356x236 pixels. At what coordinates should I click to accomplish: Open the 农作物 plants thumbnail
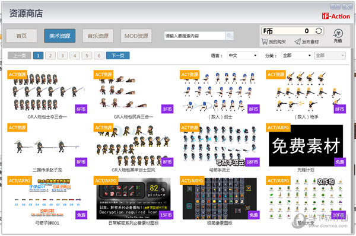tap(306, 198)
